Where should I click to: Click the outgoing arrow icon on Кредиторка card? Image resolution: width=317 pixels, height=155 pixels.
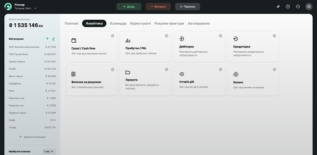pyautogui.click(x=235, y=39)
